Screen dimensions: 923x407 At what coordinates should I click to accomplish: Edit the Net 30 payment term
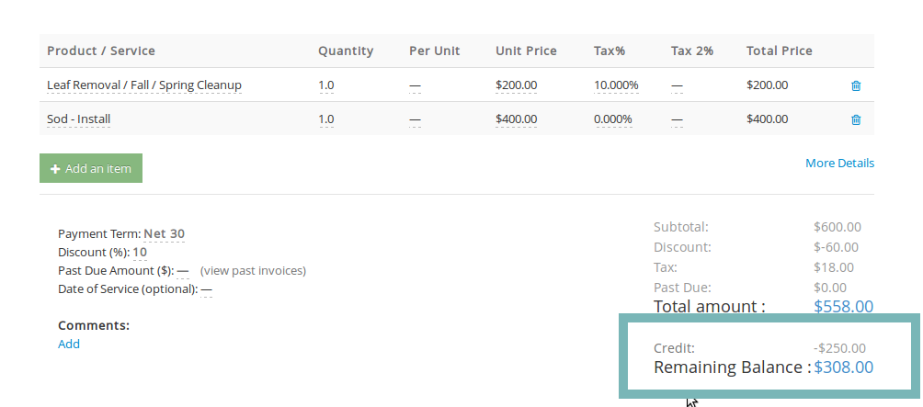click(x=165, y=233)
